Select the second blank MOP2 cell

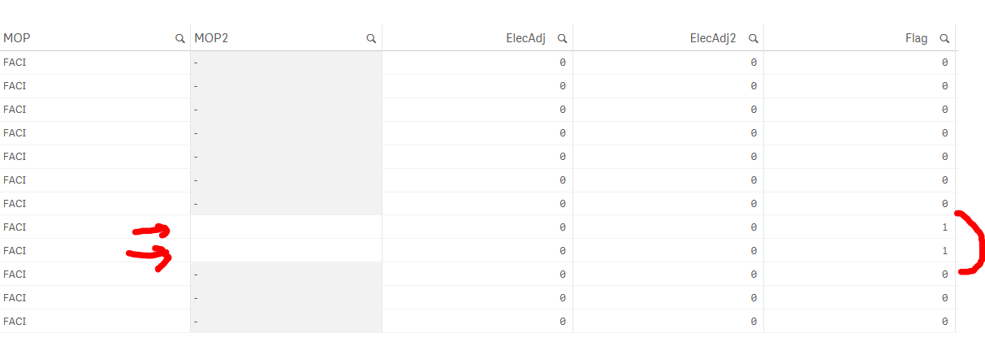click(286, 251)
